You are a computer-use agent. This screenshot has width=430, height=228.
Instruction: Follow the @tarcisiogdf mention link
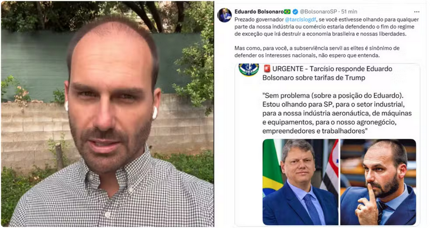tap(300, 20)
